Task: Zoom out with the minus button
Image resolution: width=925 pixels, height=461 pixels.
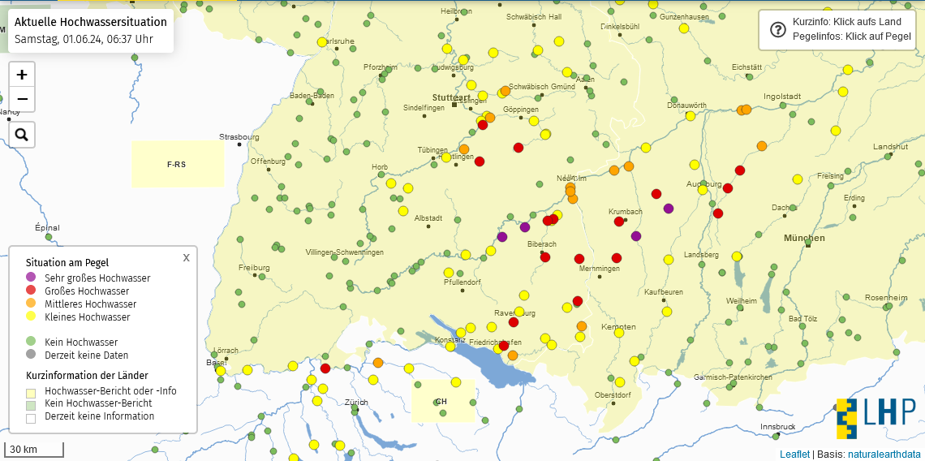Action: pyautogui.click(x=22, y=99)
